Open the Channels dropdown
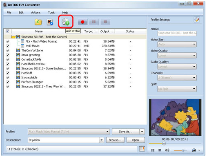 177,78
